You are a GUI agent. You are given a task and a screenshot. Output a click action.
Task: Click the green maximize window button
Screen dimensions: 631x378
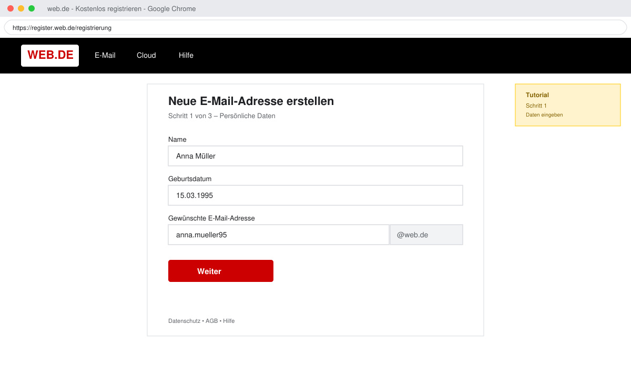pos(32,8)
